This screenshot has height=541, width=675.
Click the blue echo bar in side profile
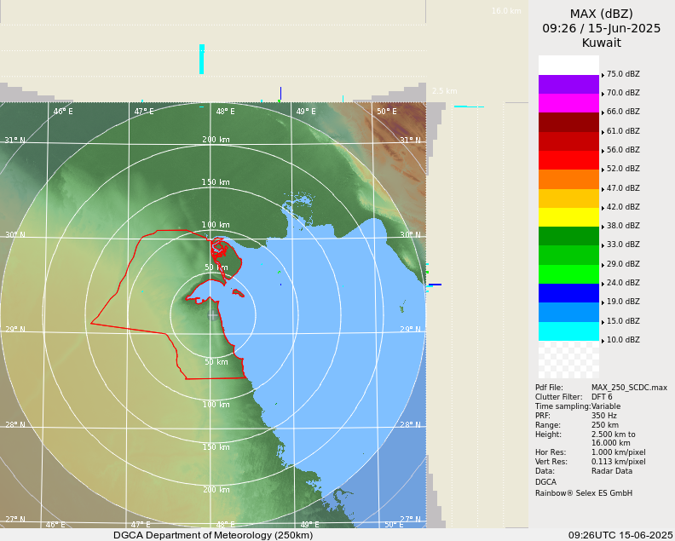pyautogui.click(x=435, y=285)
